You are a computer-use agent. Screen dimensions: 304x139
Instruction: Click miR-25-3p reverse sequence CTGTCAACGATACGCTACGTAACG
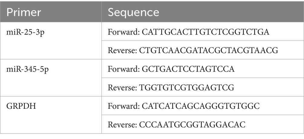209,50
